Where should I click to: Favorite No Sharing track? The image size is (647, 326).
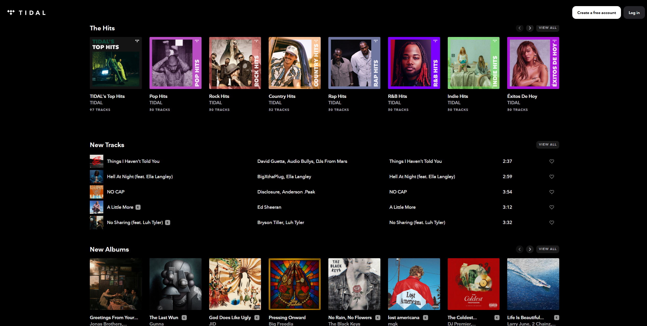(x=552, y=223)
